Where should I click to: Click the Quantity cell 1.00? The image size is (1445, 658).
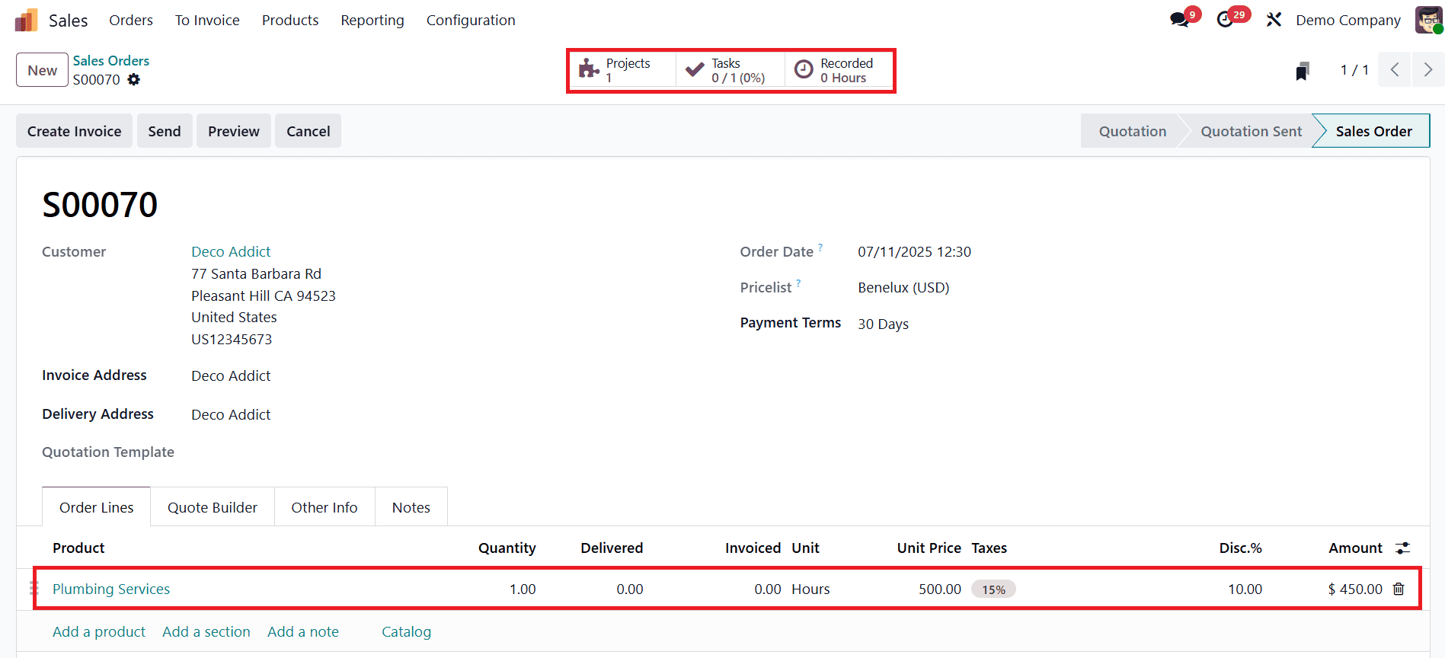click(523, 589)
